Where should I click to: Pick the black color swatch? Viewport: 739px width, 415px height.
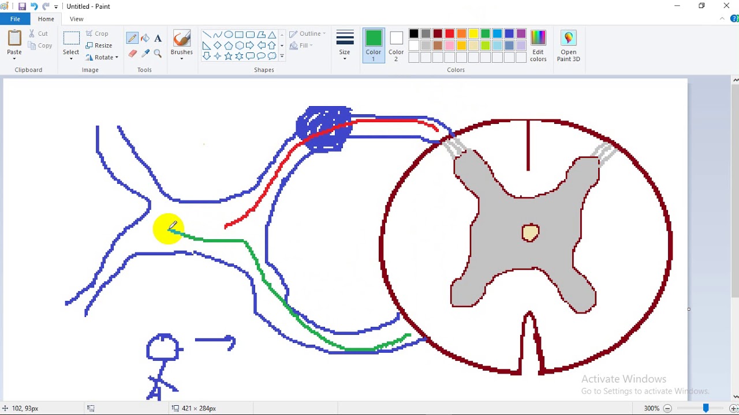tap(414, 34)
